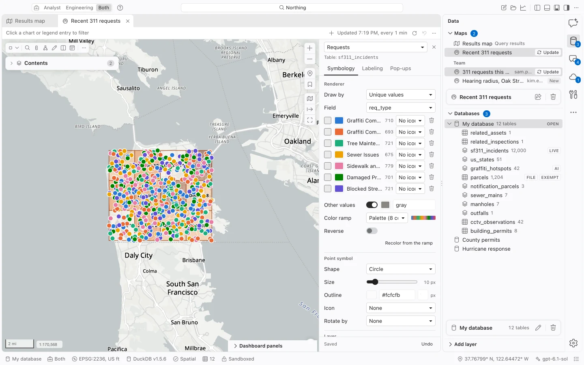Delete the Blocked Street symbol class
This screenshot has height=365, width=584.
click(432, 189)
